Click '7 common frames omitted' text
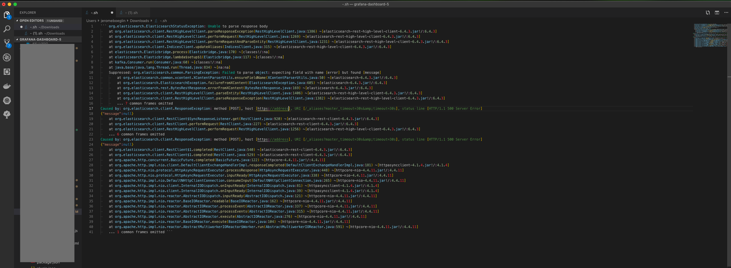This screenshot has height=268, width=731. tap(149, 103)
